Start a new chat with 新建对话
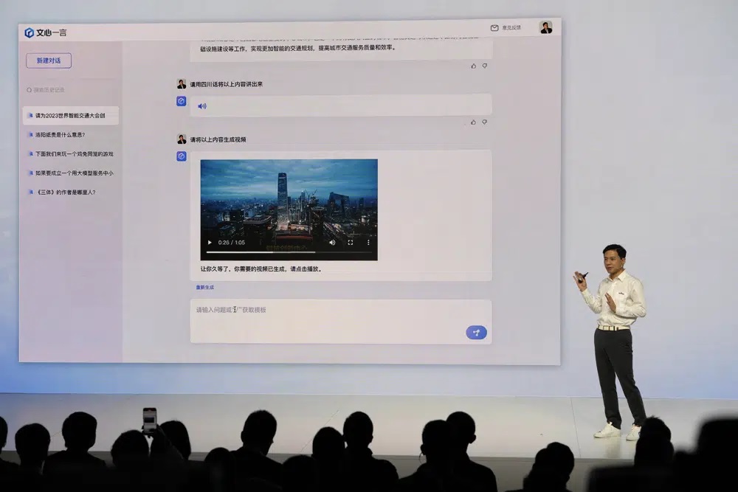This screenshot has width=738, height=492. [x=49, y=60]
